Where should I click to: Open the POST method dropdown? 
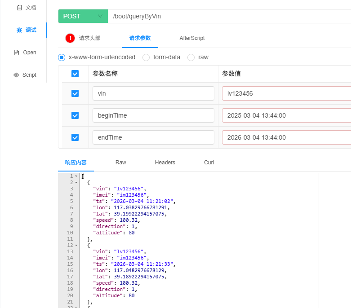[x=83, y=16]
